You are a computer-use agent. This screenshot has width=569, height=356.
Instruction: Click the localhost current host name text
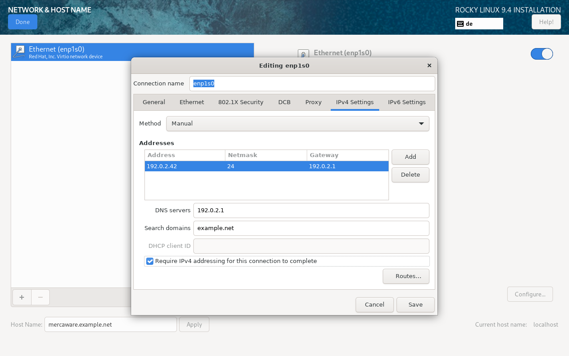[x=546, y=325]
